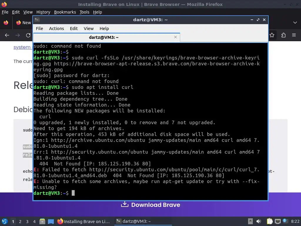Open terminal File menu
The width and height of the screenshot is (301, 226).
point(39,29)
